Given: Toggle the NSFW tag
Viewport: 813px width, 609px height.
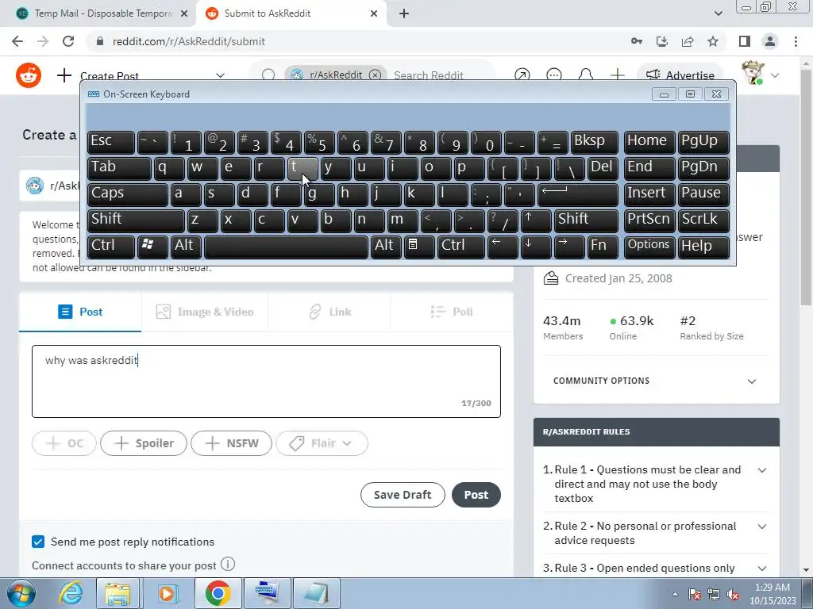Looking at the screenshot, I should coord(231,443).
